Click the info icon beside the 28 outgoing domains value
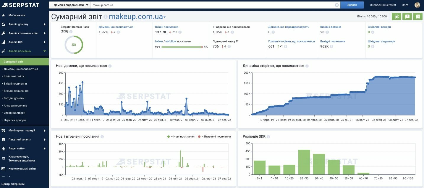 coord(328,32)
